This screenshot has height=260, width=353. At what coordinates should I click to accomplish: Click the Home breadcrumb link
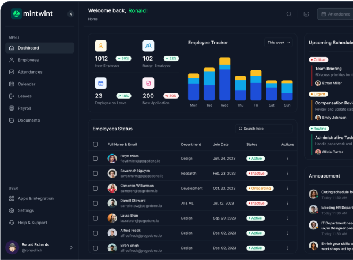tap(93, 19)
